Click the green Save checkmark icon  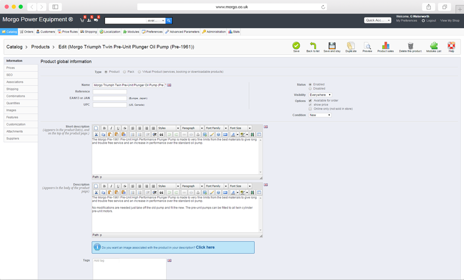pos(296,45)
